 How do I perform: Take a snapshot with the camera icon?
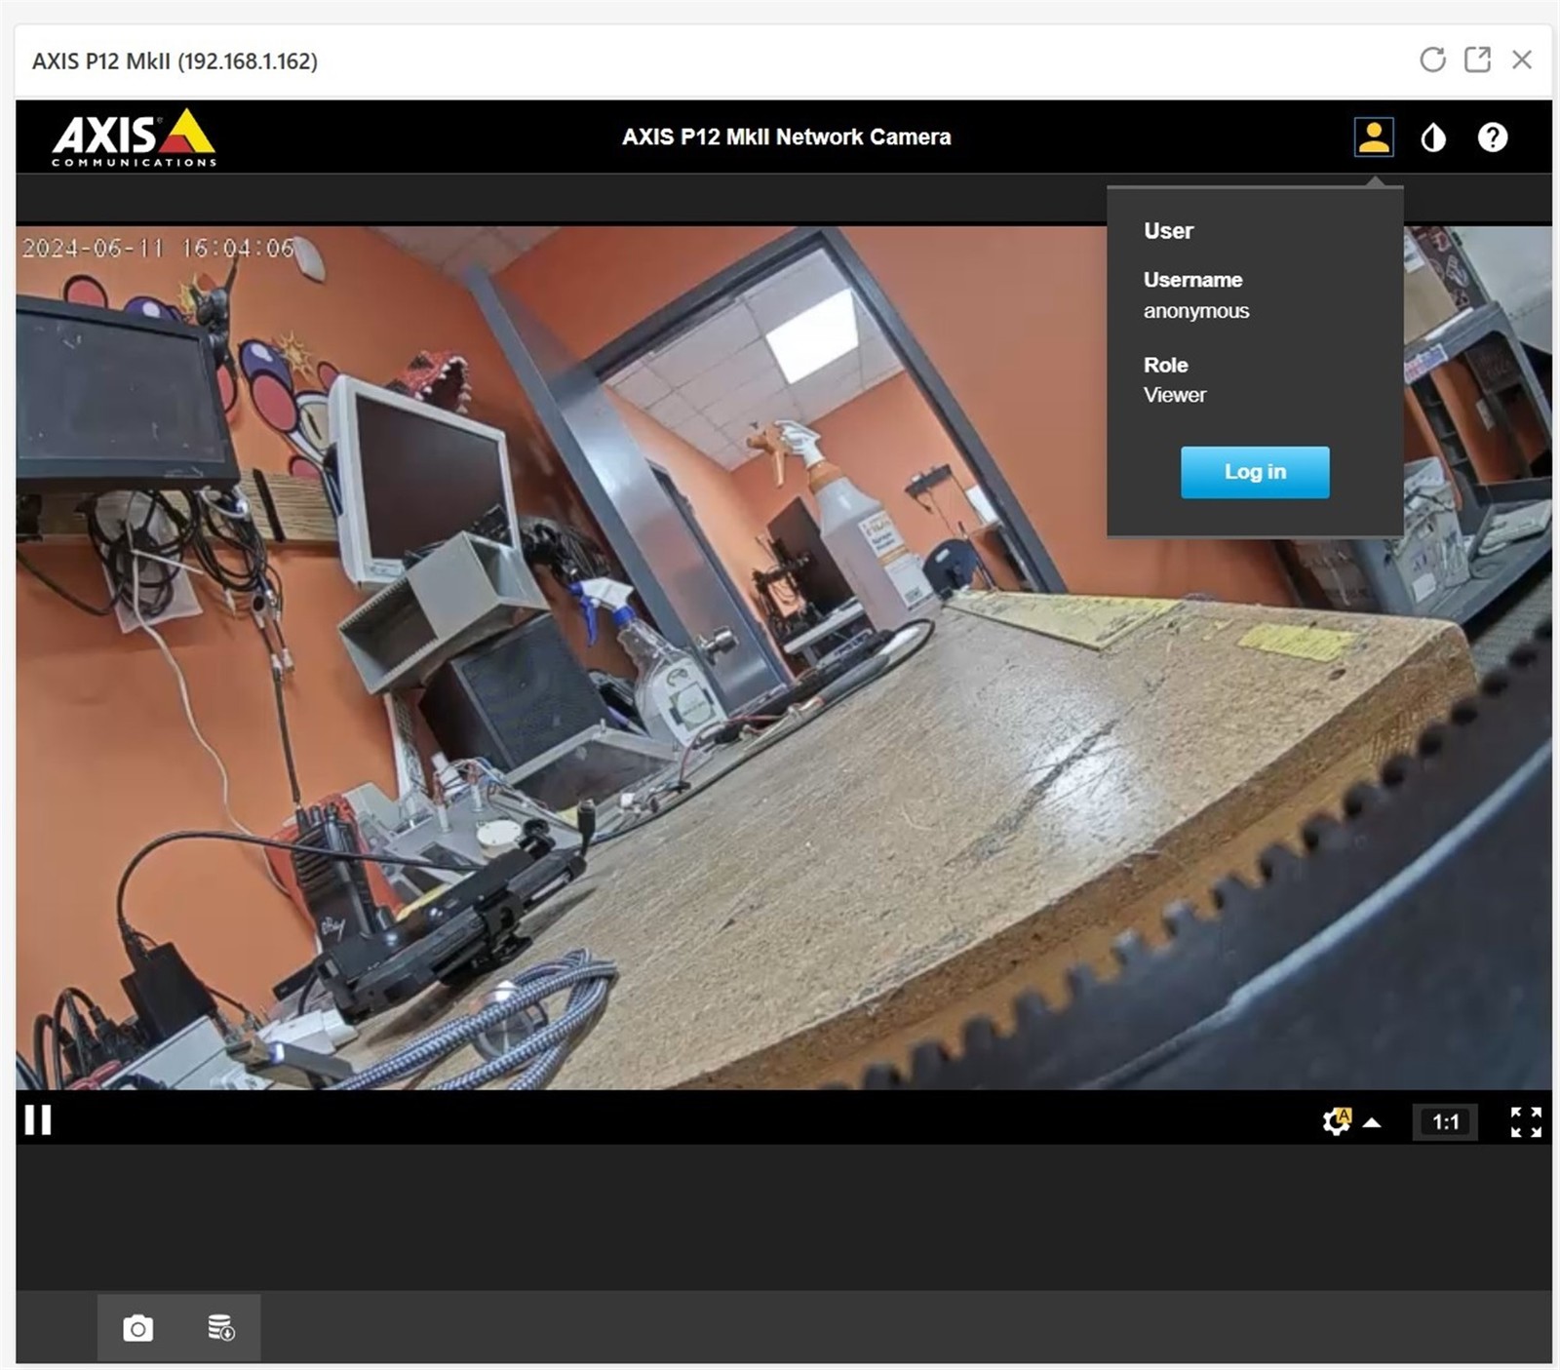pos(138,1327)
